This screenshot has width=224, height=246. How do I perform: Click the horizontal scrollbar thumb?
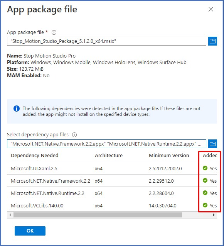(x=98, y=215)
